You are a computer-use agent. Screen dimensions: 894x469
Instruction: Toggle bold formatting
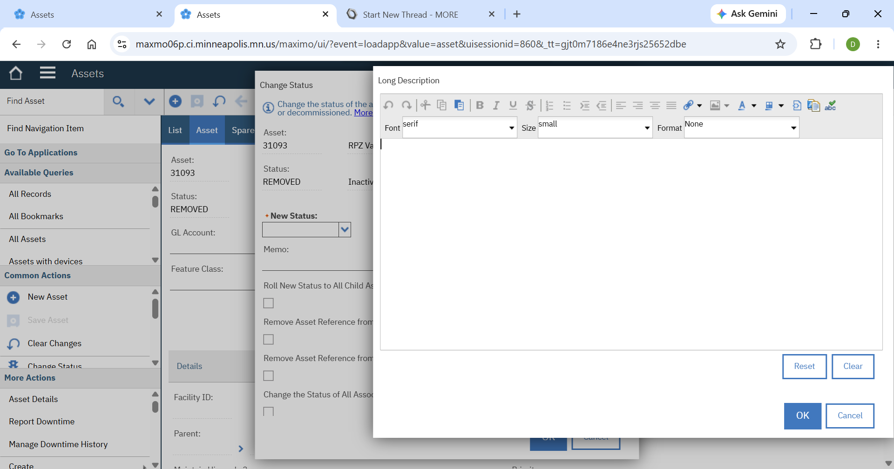(x=480, y=106)
